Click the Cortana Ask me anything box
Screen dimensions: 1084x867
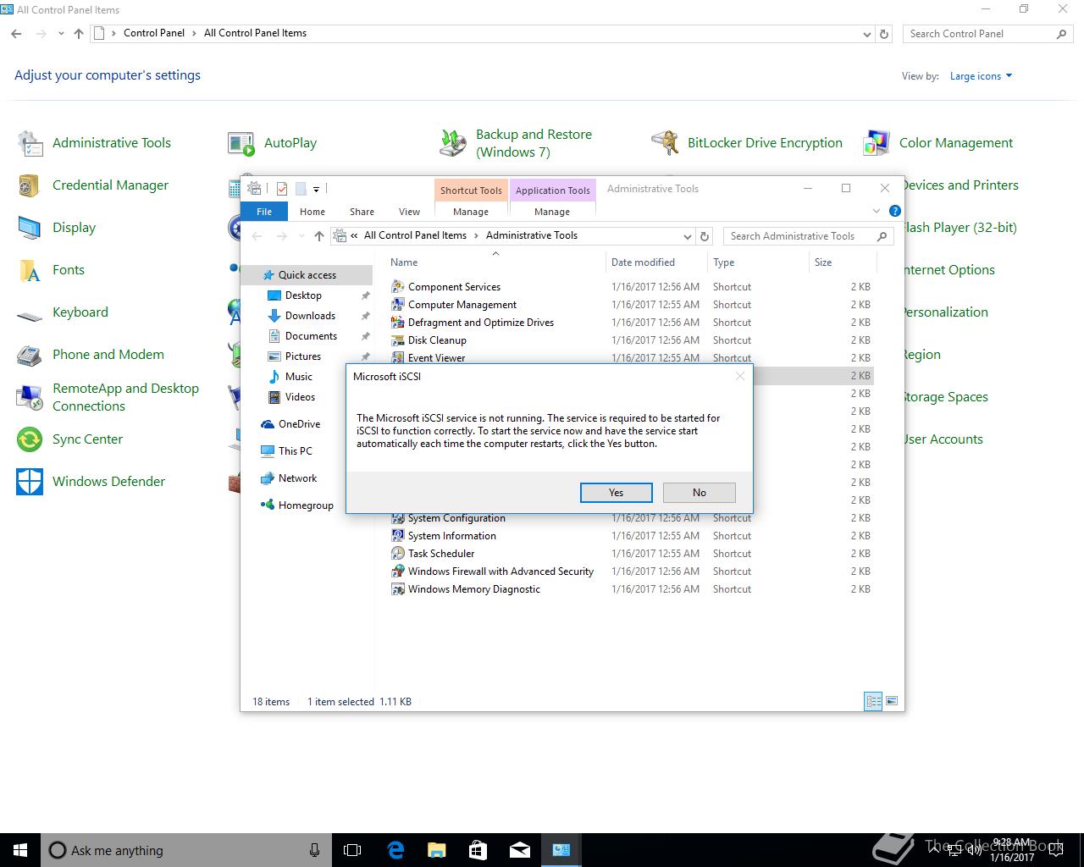coord(186,850)
